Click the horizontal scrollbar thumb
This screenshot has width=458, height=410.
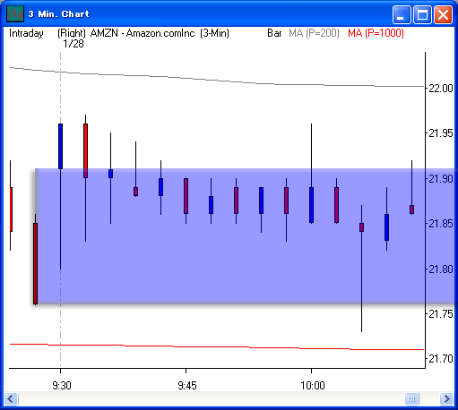pos(411,398)
